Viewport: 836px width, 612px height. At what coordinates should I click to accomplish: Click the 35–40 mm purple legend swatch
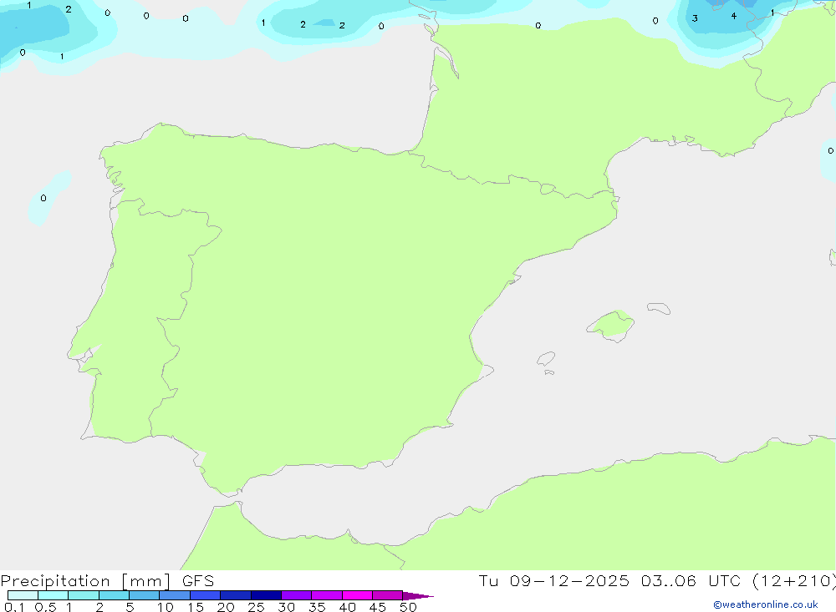tap(327, 595)
